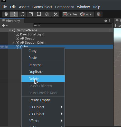Image resolution: width=121 pixels, height=127 pixels.
Task: Lock the Hierarchy panel
Action: (106, 20)
